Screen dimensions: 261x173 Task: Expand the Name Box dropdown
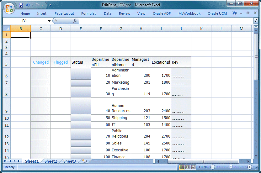point(49,21)
